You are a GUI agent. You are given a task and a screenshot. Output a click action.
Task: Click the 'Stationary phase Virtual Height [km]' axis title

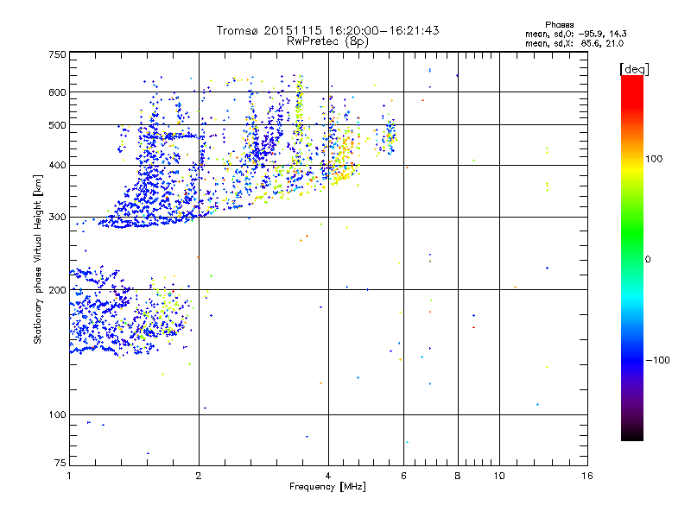coord(38,260)
